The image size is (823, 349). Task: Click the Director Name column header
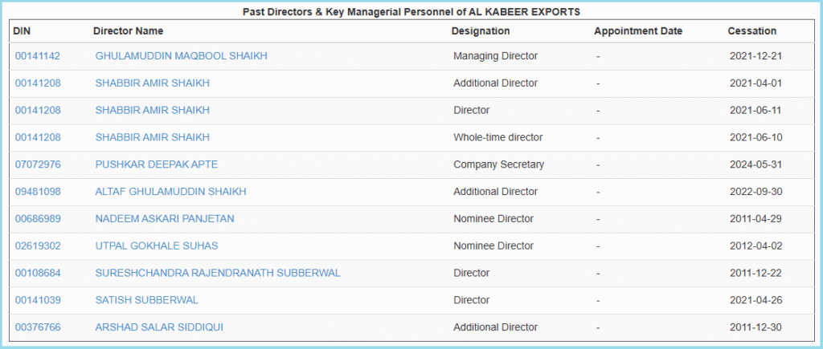pos(128,31)
